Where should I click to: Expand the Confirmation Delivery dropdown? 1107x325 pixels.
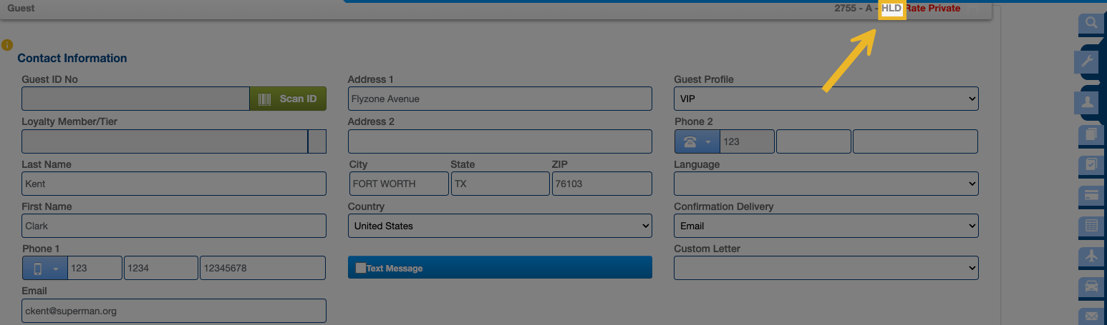coord(826,226)
